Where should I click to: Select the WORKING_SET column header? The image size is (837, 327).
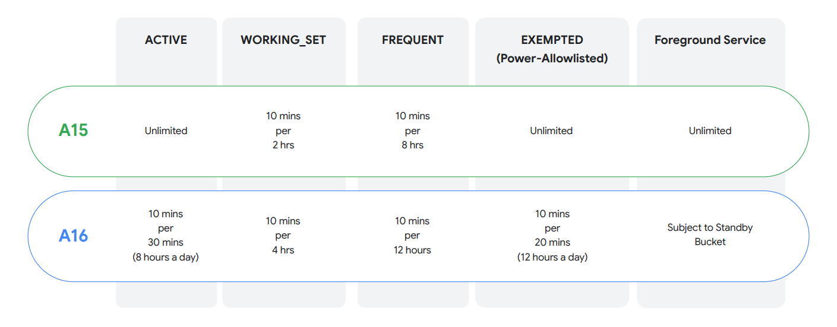pyautogui.click(x=283, y=40)
